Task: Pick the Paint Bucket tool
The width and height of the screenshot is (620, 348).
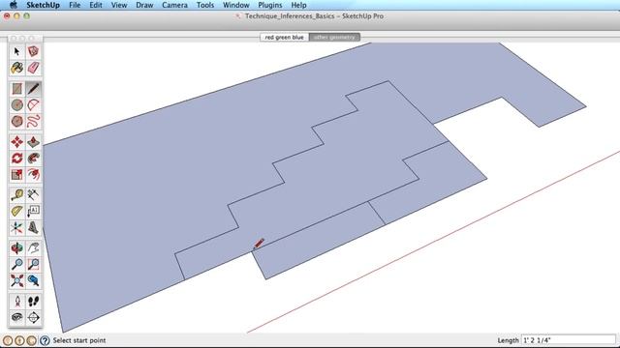Action: point(16,68)
